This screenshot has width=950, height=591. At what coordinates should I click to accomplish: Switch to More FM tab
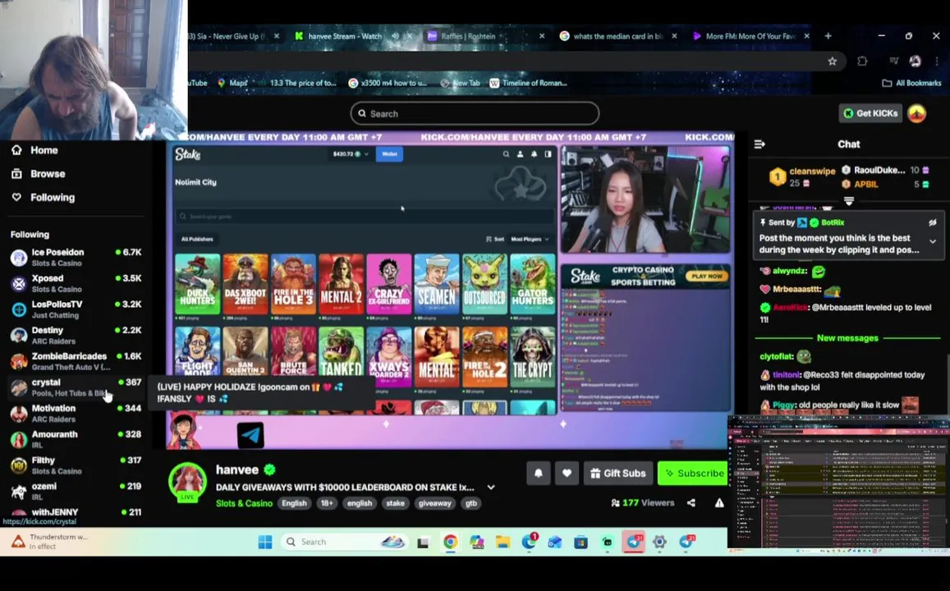click(750, 36)
